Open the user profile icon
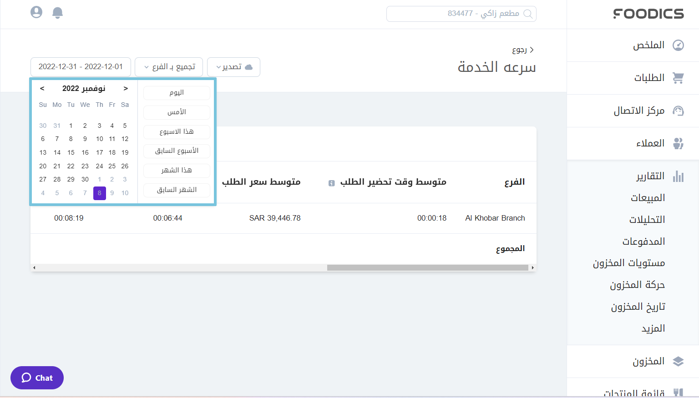Screen dimensions: 699x398 36,12
